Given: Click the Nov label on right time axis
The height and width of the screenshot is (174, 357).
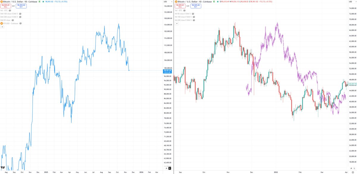Looking at the screenshot, I should [228, 172].
